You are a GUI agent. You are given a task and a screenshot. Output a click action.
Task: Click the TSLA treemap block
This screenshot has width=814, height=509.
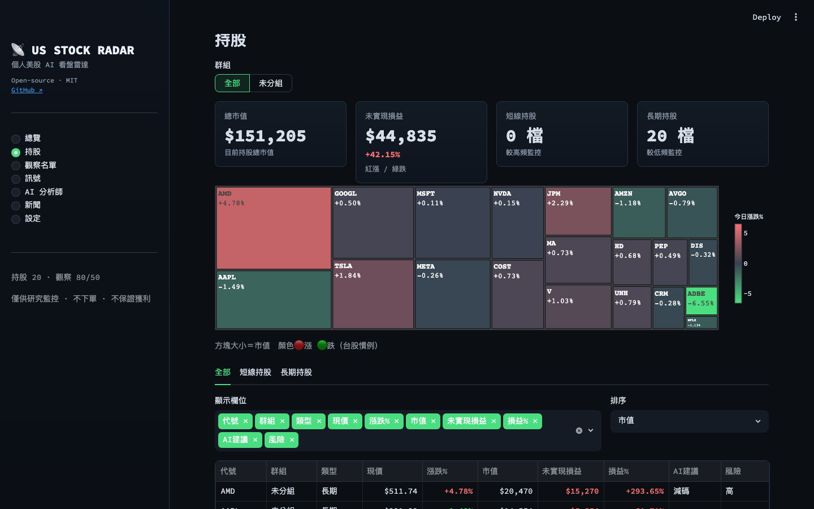point(373,294)
